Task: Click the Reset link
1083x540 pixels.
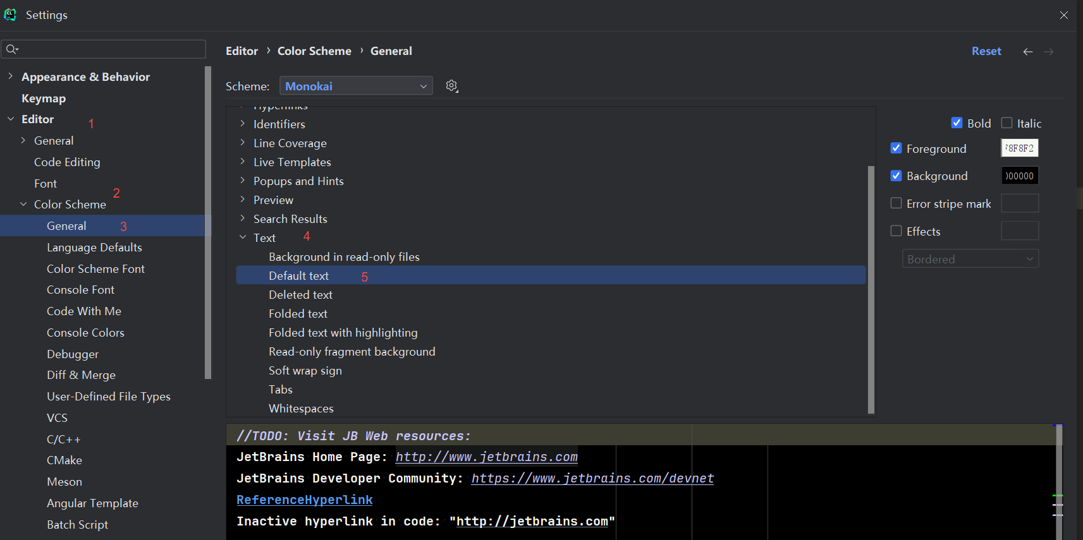Action: click(x=986, y=51)
